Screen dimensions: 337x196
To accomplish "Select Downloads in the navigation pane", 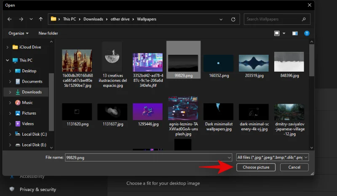I will [x=32, y=92].
